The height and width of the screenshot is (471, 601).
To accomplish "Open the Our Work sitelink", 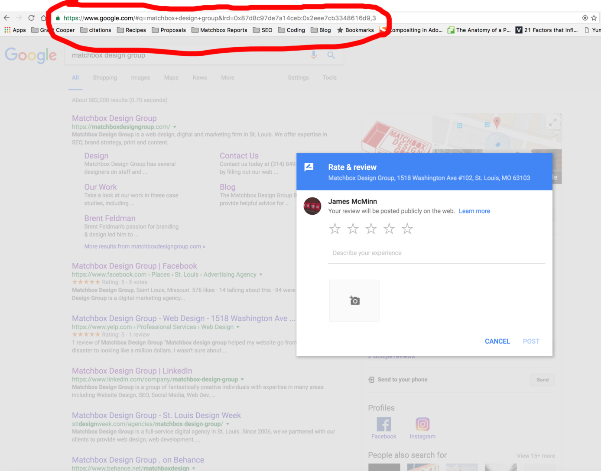I will [101, 187].
